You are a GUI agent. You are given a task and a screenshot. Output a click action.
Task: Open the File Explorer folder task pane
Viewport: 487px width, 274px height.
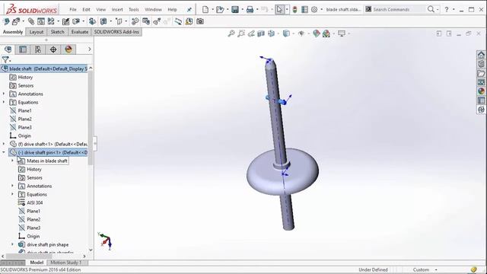coord(481,73)
